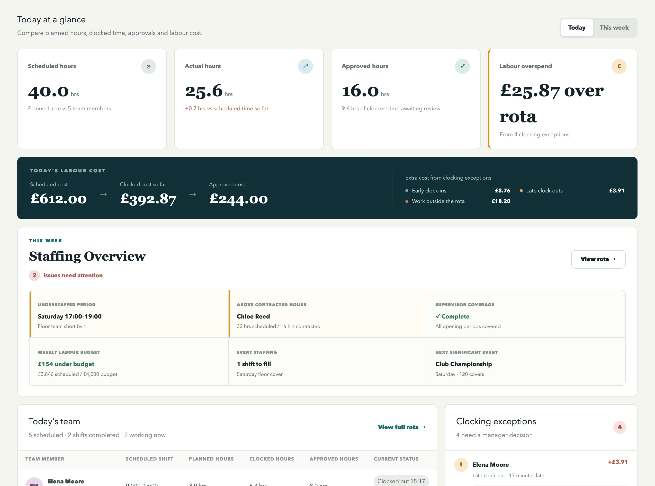Click the red 2 issues badge
This screenshot has height=486, width=655.
pos(34,275)
